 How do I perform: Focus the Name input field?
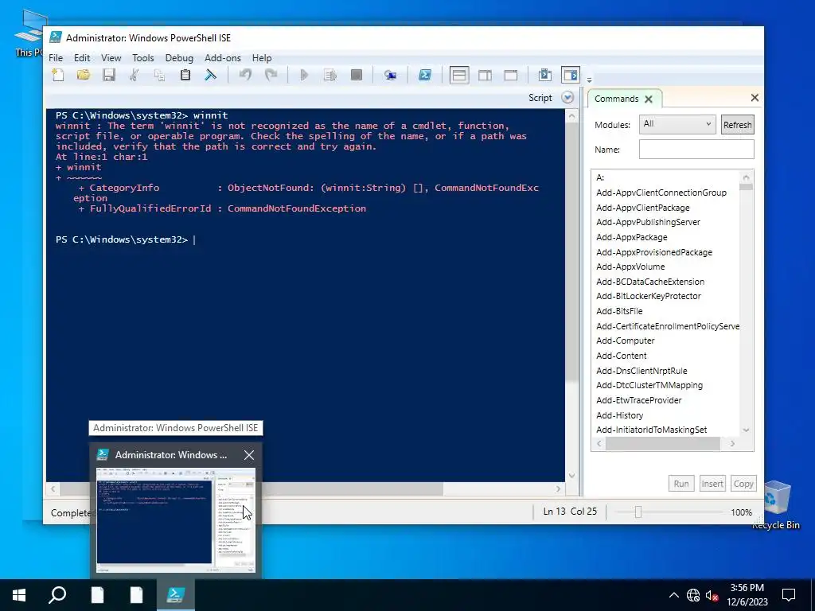pos(696,149)
